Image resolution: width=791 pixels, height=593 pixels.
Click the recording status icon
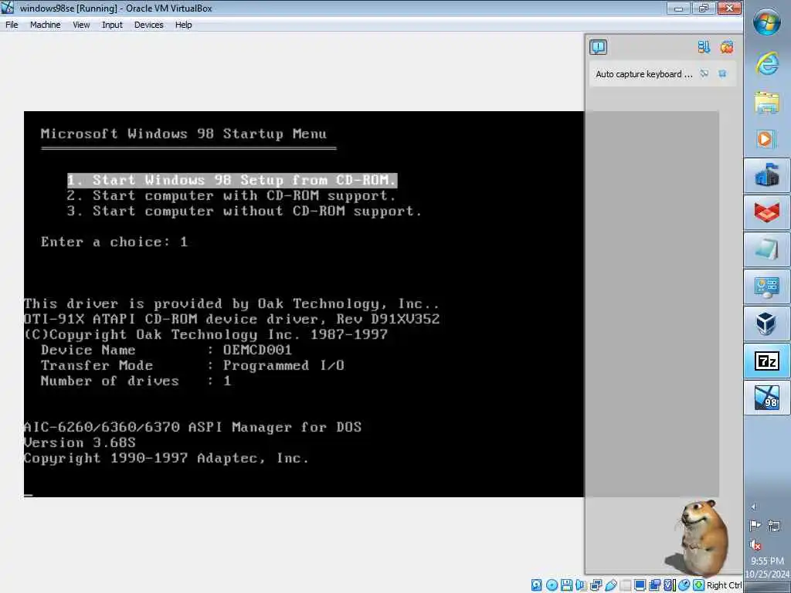tap(655, 585)
